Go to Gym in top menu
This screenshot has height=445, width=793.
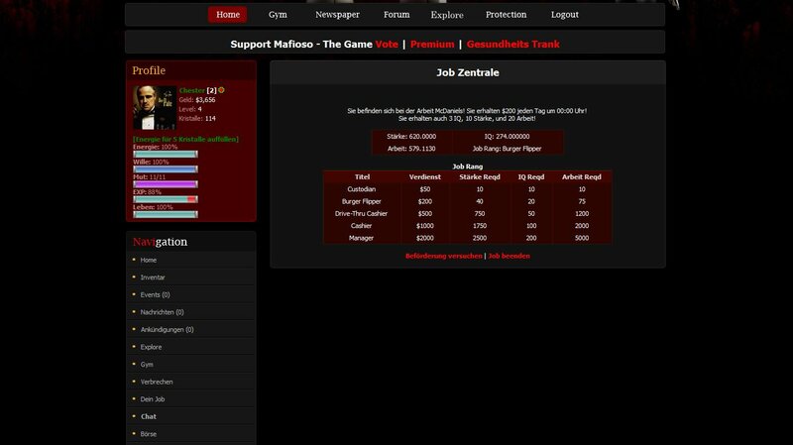point(278,15)
